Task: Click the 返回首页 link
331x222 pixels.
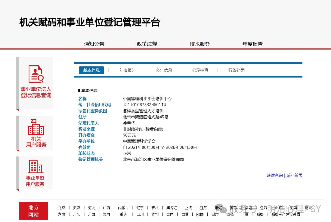Action: [x=294, y=176]
